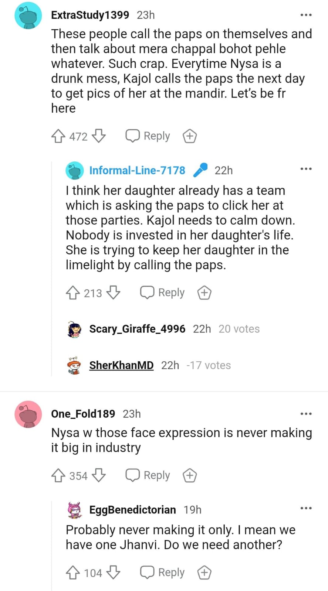Reply to ExtraStudy1399's comment

[x=148, y=136]
